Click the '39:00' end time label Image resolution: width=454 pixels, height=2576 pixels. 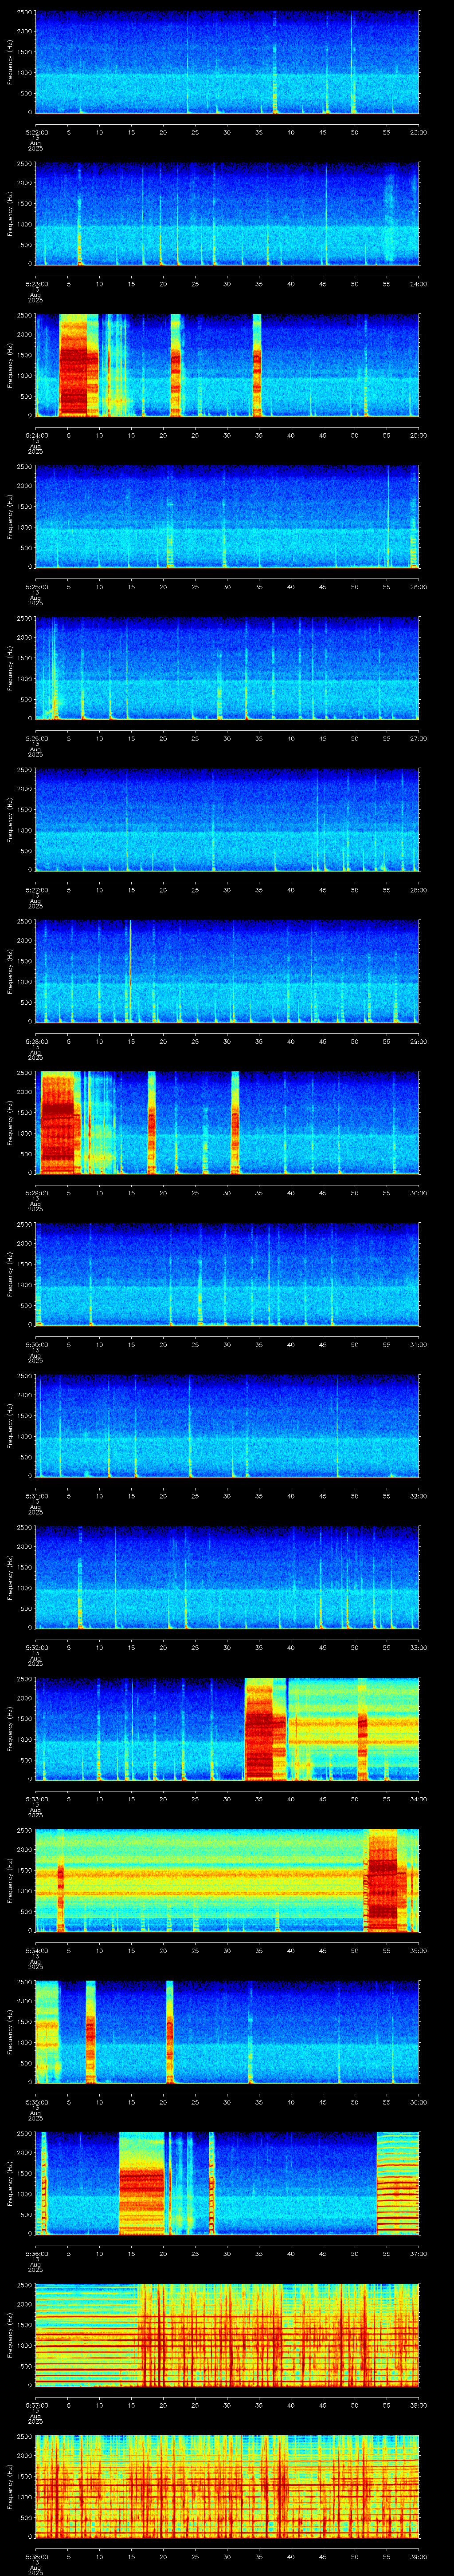point(418,2557)
